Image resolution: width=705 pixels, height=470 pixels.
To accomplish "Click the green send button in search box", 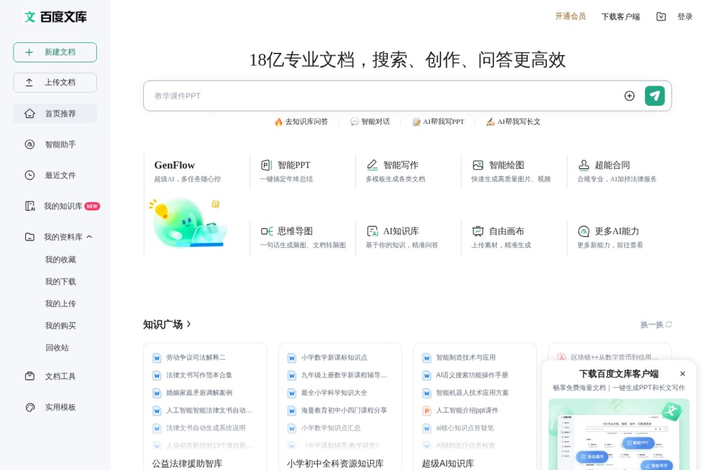I will [x=654, y=96].
